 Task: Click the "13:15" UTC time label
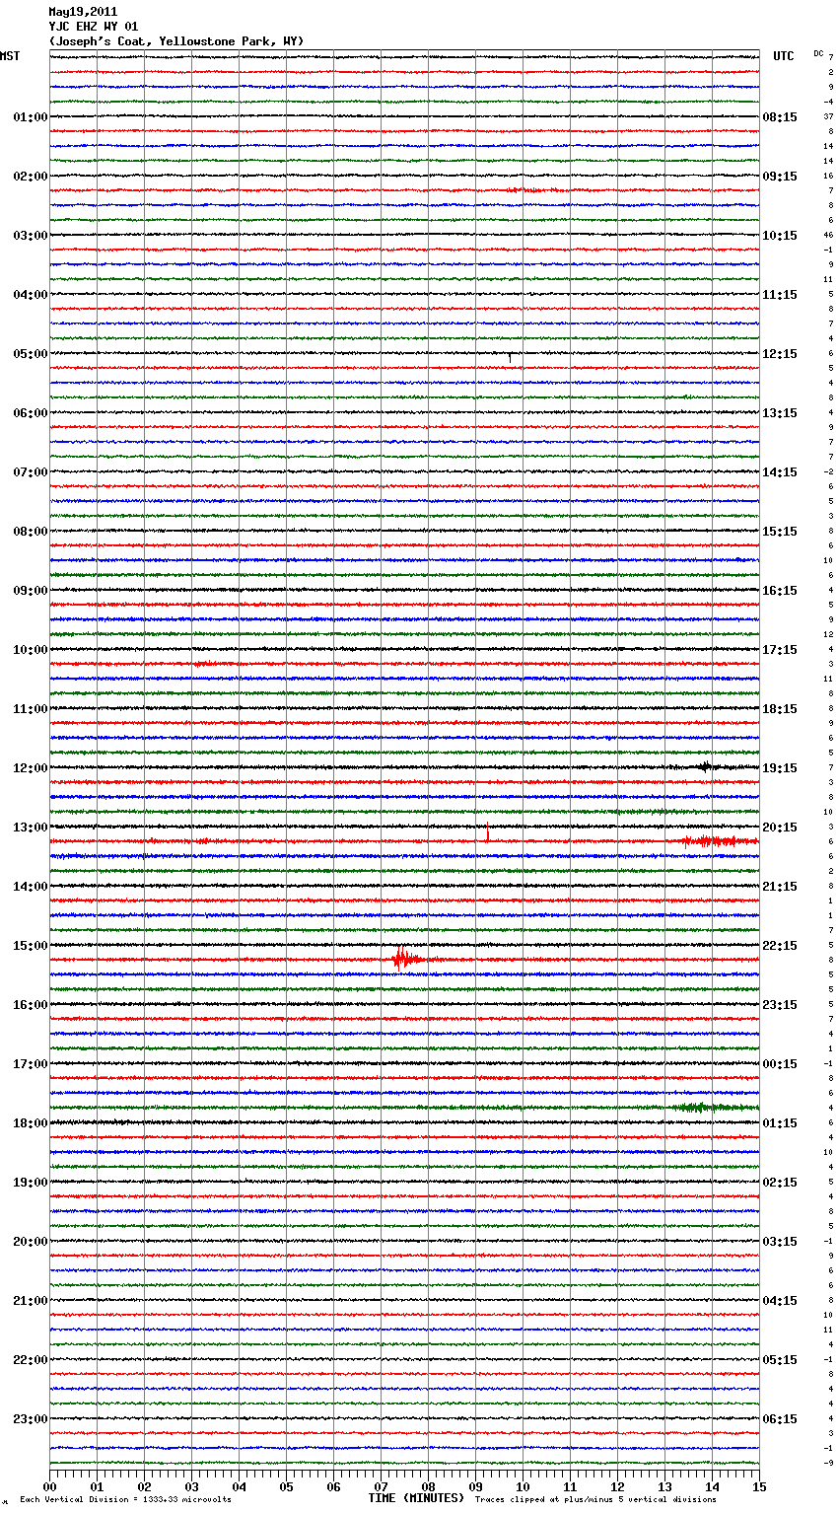tap(780, 413)
